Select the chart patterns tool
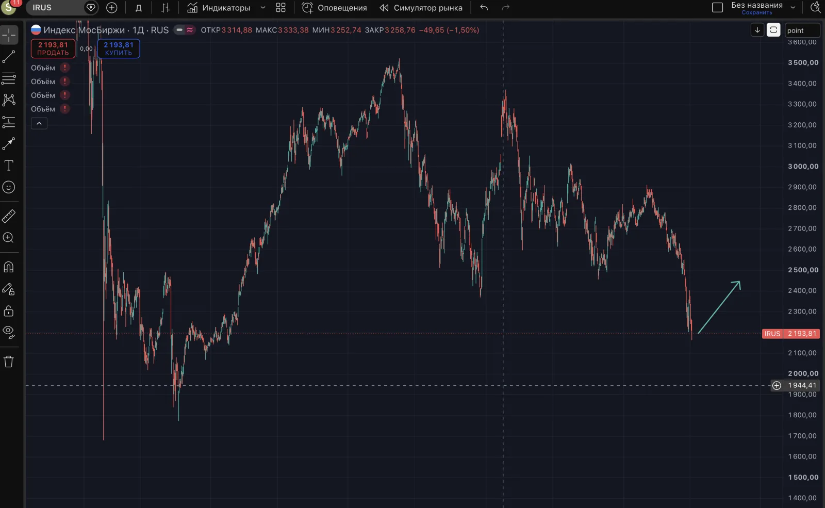This screenshot has height=508, width=825. (x=9, y=100)
